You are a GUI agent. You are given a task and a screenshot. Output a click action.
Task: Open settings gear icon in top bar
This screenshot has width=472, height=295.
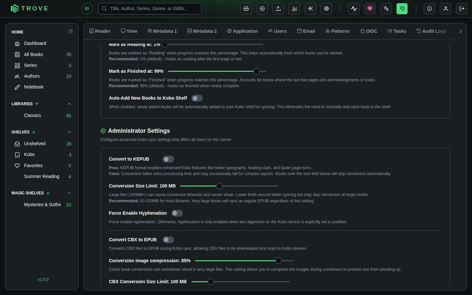click(x=326, y=9)
